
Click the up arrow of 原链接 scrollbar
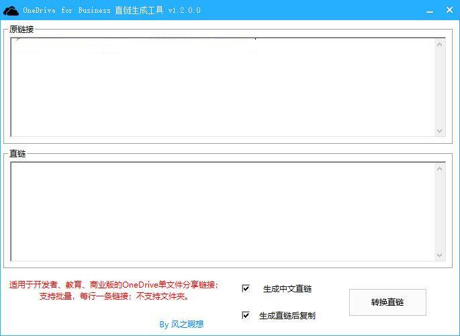coord(439,44)
